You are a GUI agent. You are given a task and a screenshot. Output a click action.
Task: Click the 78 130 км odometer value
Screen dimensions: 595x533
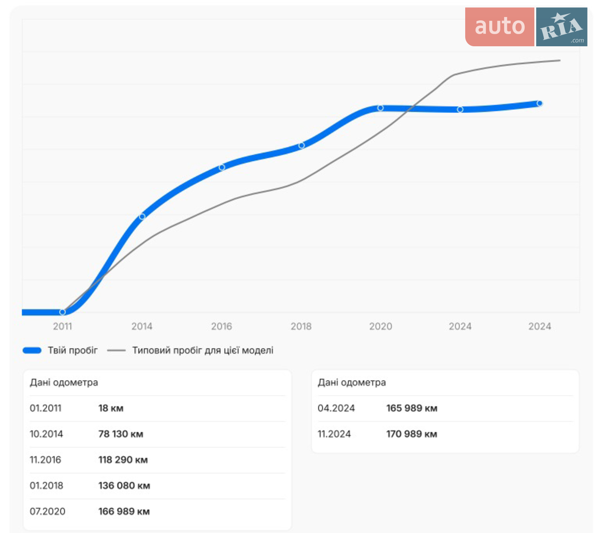pos(121,434)
